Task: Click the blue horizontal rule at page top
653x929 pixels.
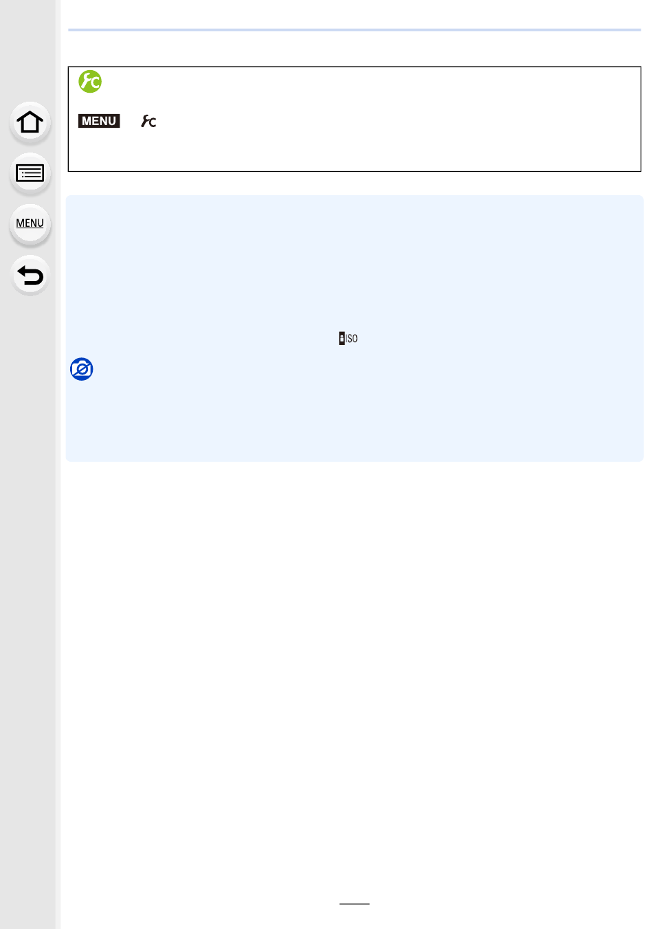Action: (355, 30)
